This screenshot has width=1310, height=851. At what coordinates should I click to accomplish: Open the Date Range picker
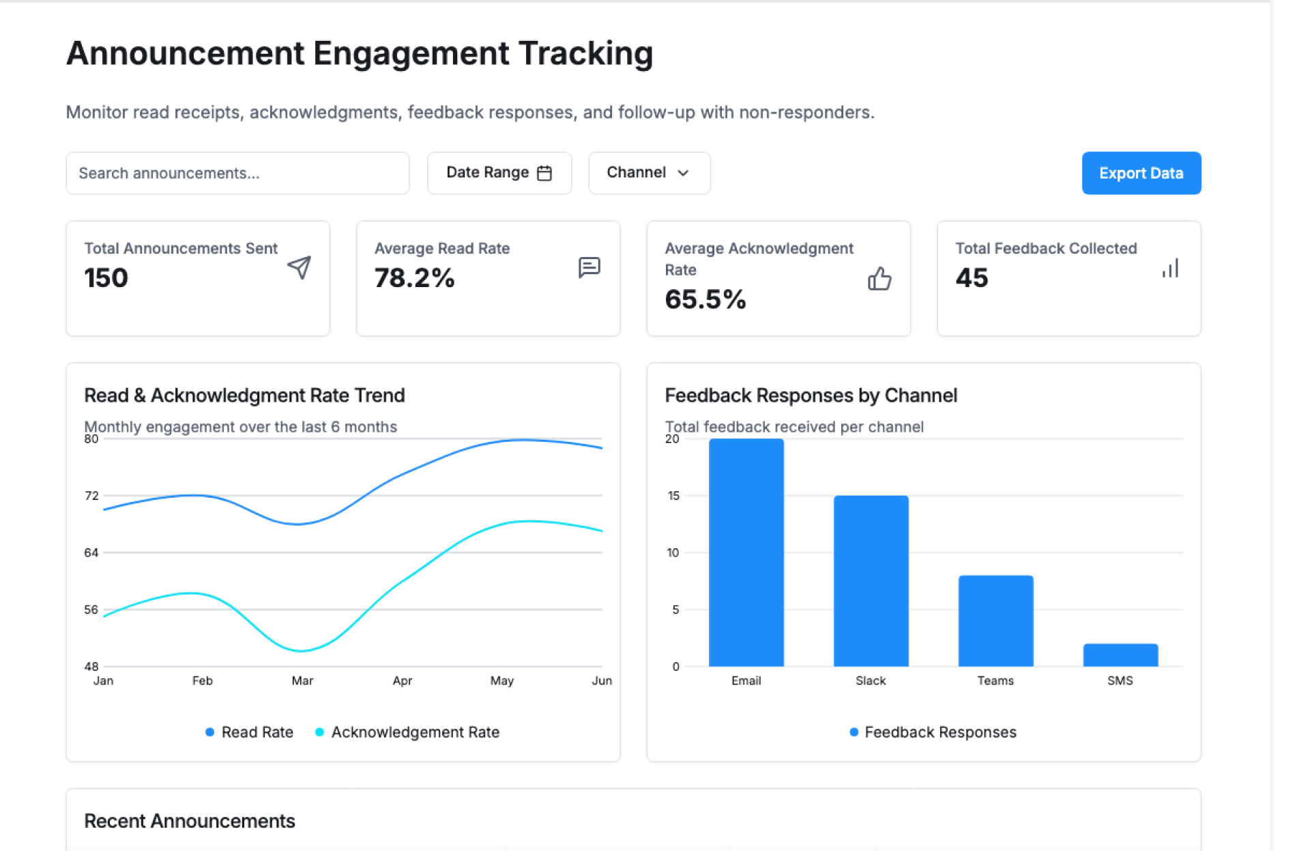[x=499, y=173]
